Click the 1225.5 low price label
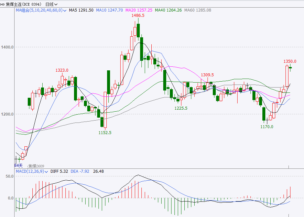 (181, 108)
